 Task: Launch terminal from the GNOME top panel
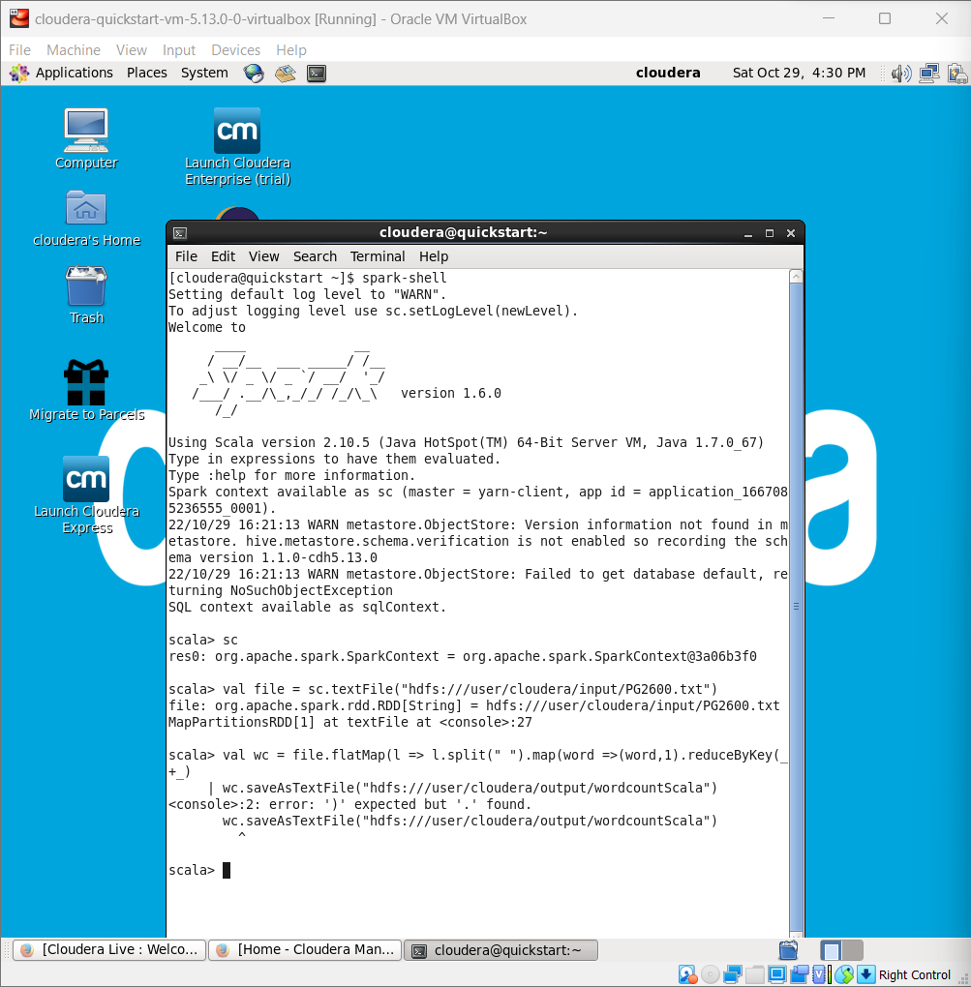317,74
